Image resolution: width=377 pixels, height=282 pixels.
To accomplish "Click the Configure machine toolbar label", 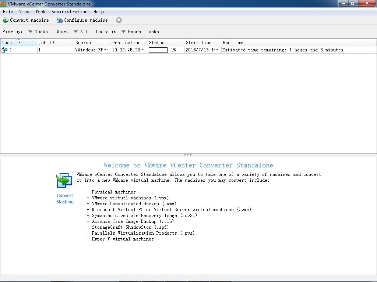I will [x=85, y=21].
